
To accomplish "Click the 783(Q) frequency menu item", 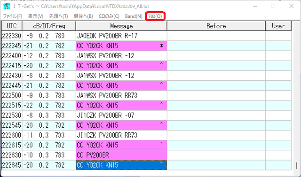I will coord(155,16).
